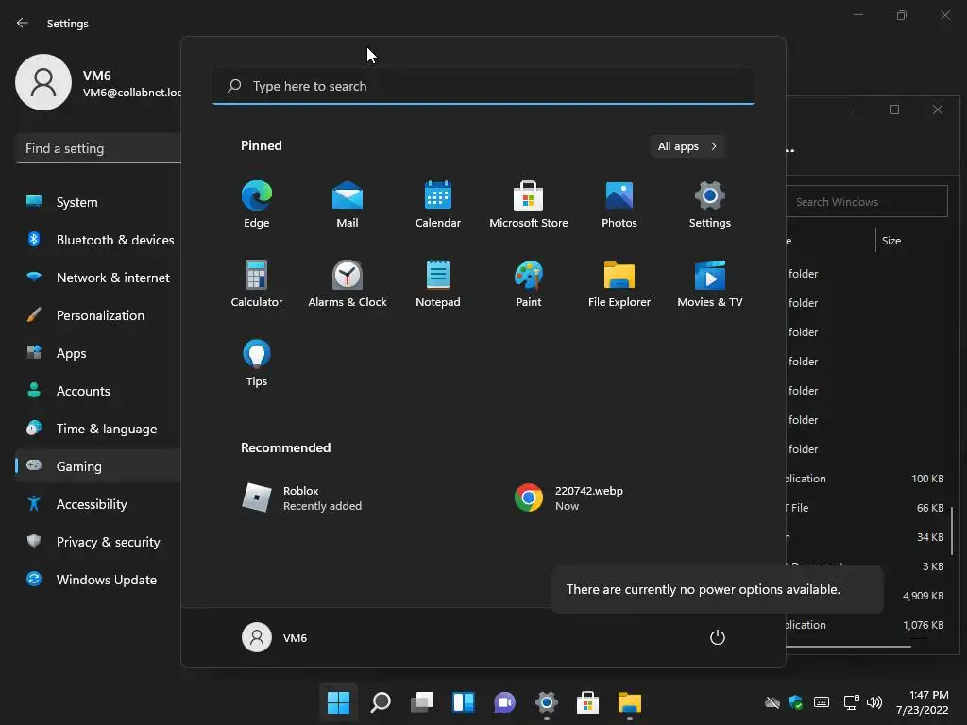The height and width of the screenshot is (725, 967).
Task: Open the Tips app
Action: 257,363
